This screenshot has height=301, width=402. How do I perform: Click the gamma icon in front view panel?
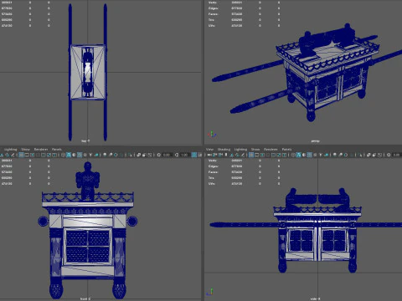(x=177, y=155)
